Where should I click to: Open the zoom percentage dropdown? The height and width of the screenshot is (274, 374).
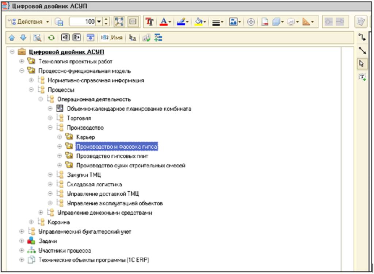click(x=99, y=22)
